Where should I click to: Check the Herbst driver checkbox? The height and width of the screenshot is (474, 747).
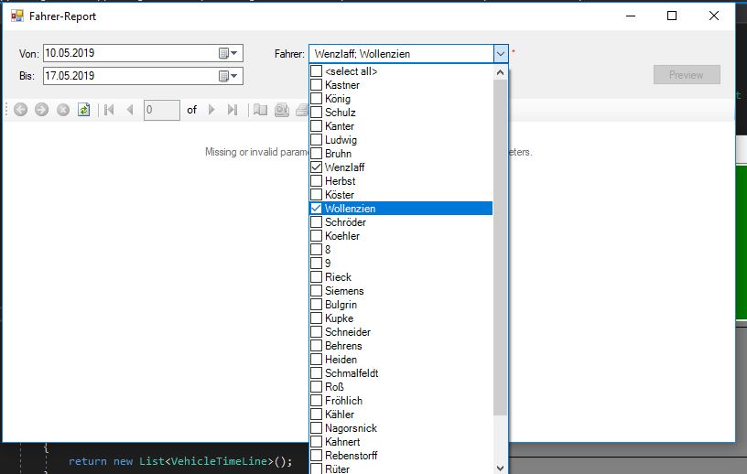click(x=317, y=181)
